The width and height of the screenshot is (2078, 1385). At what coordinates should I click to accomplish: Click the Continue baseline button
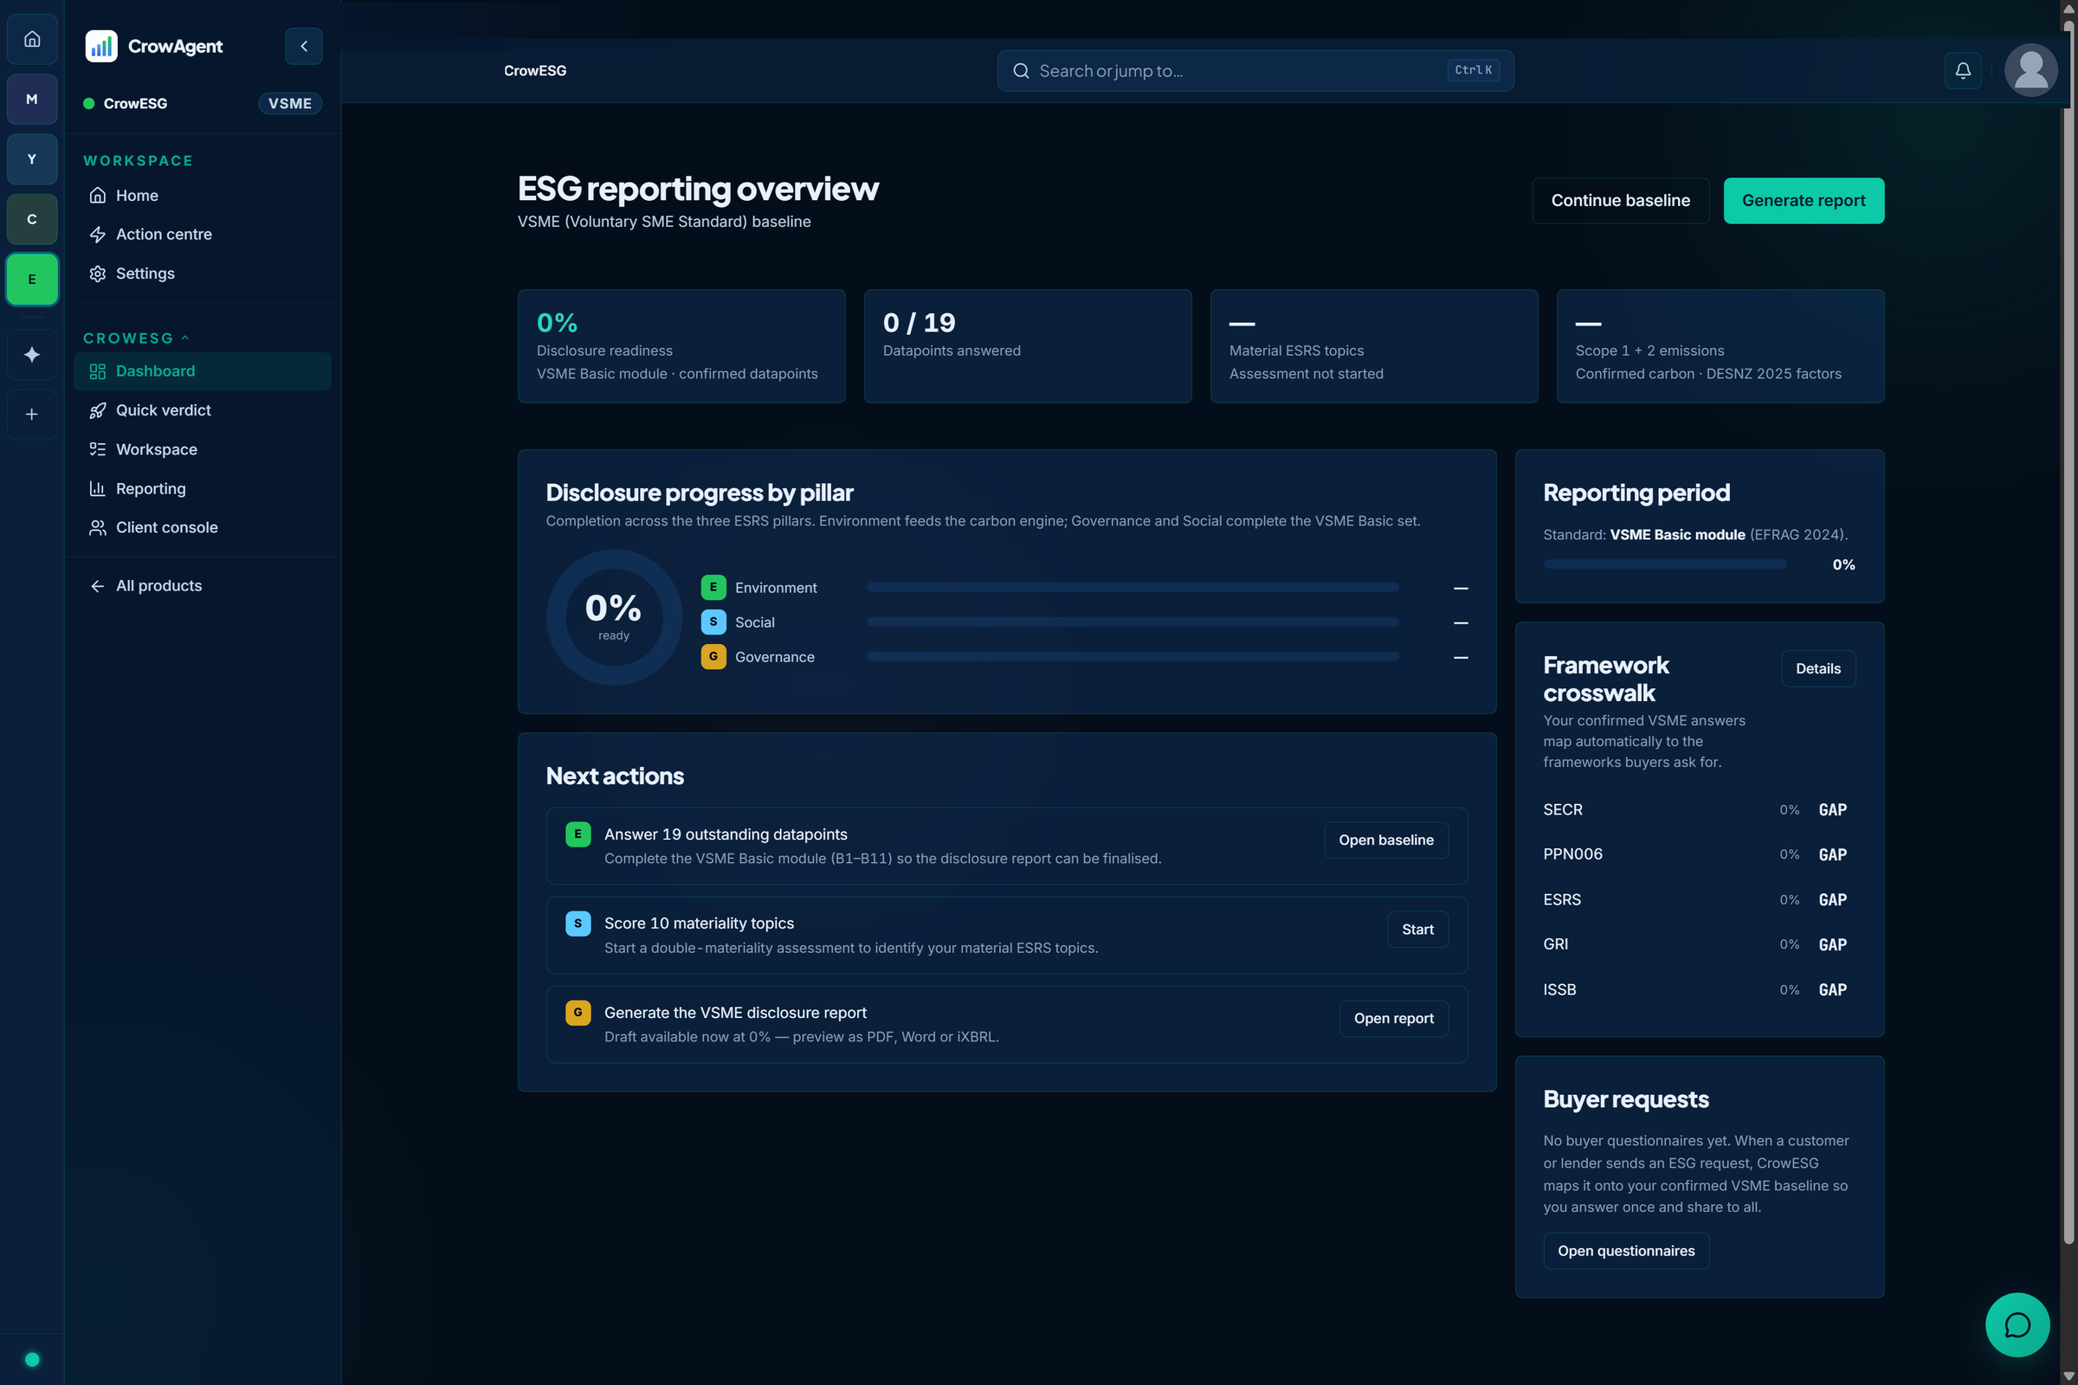pos(1619,201)
